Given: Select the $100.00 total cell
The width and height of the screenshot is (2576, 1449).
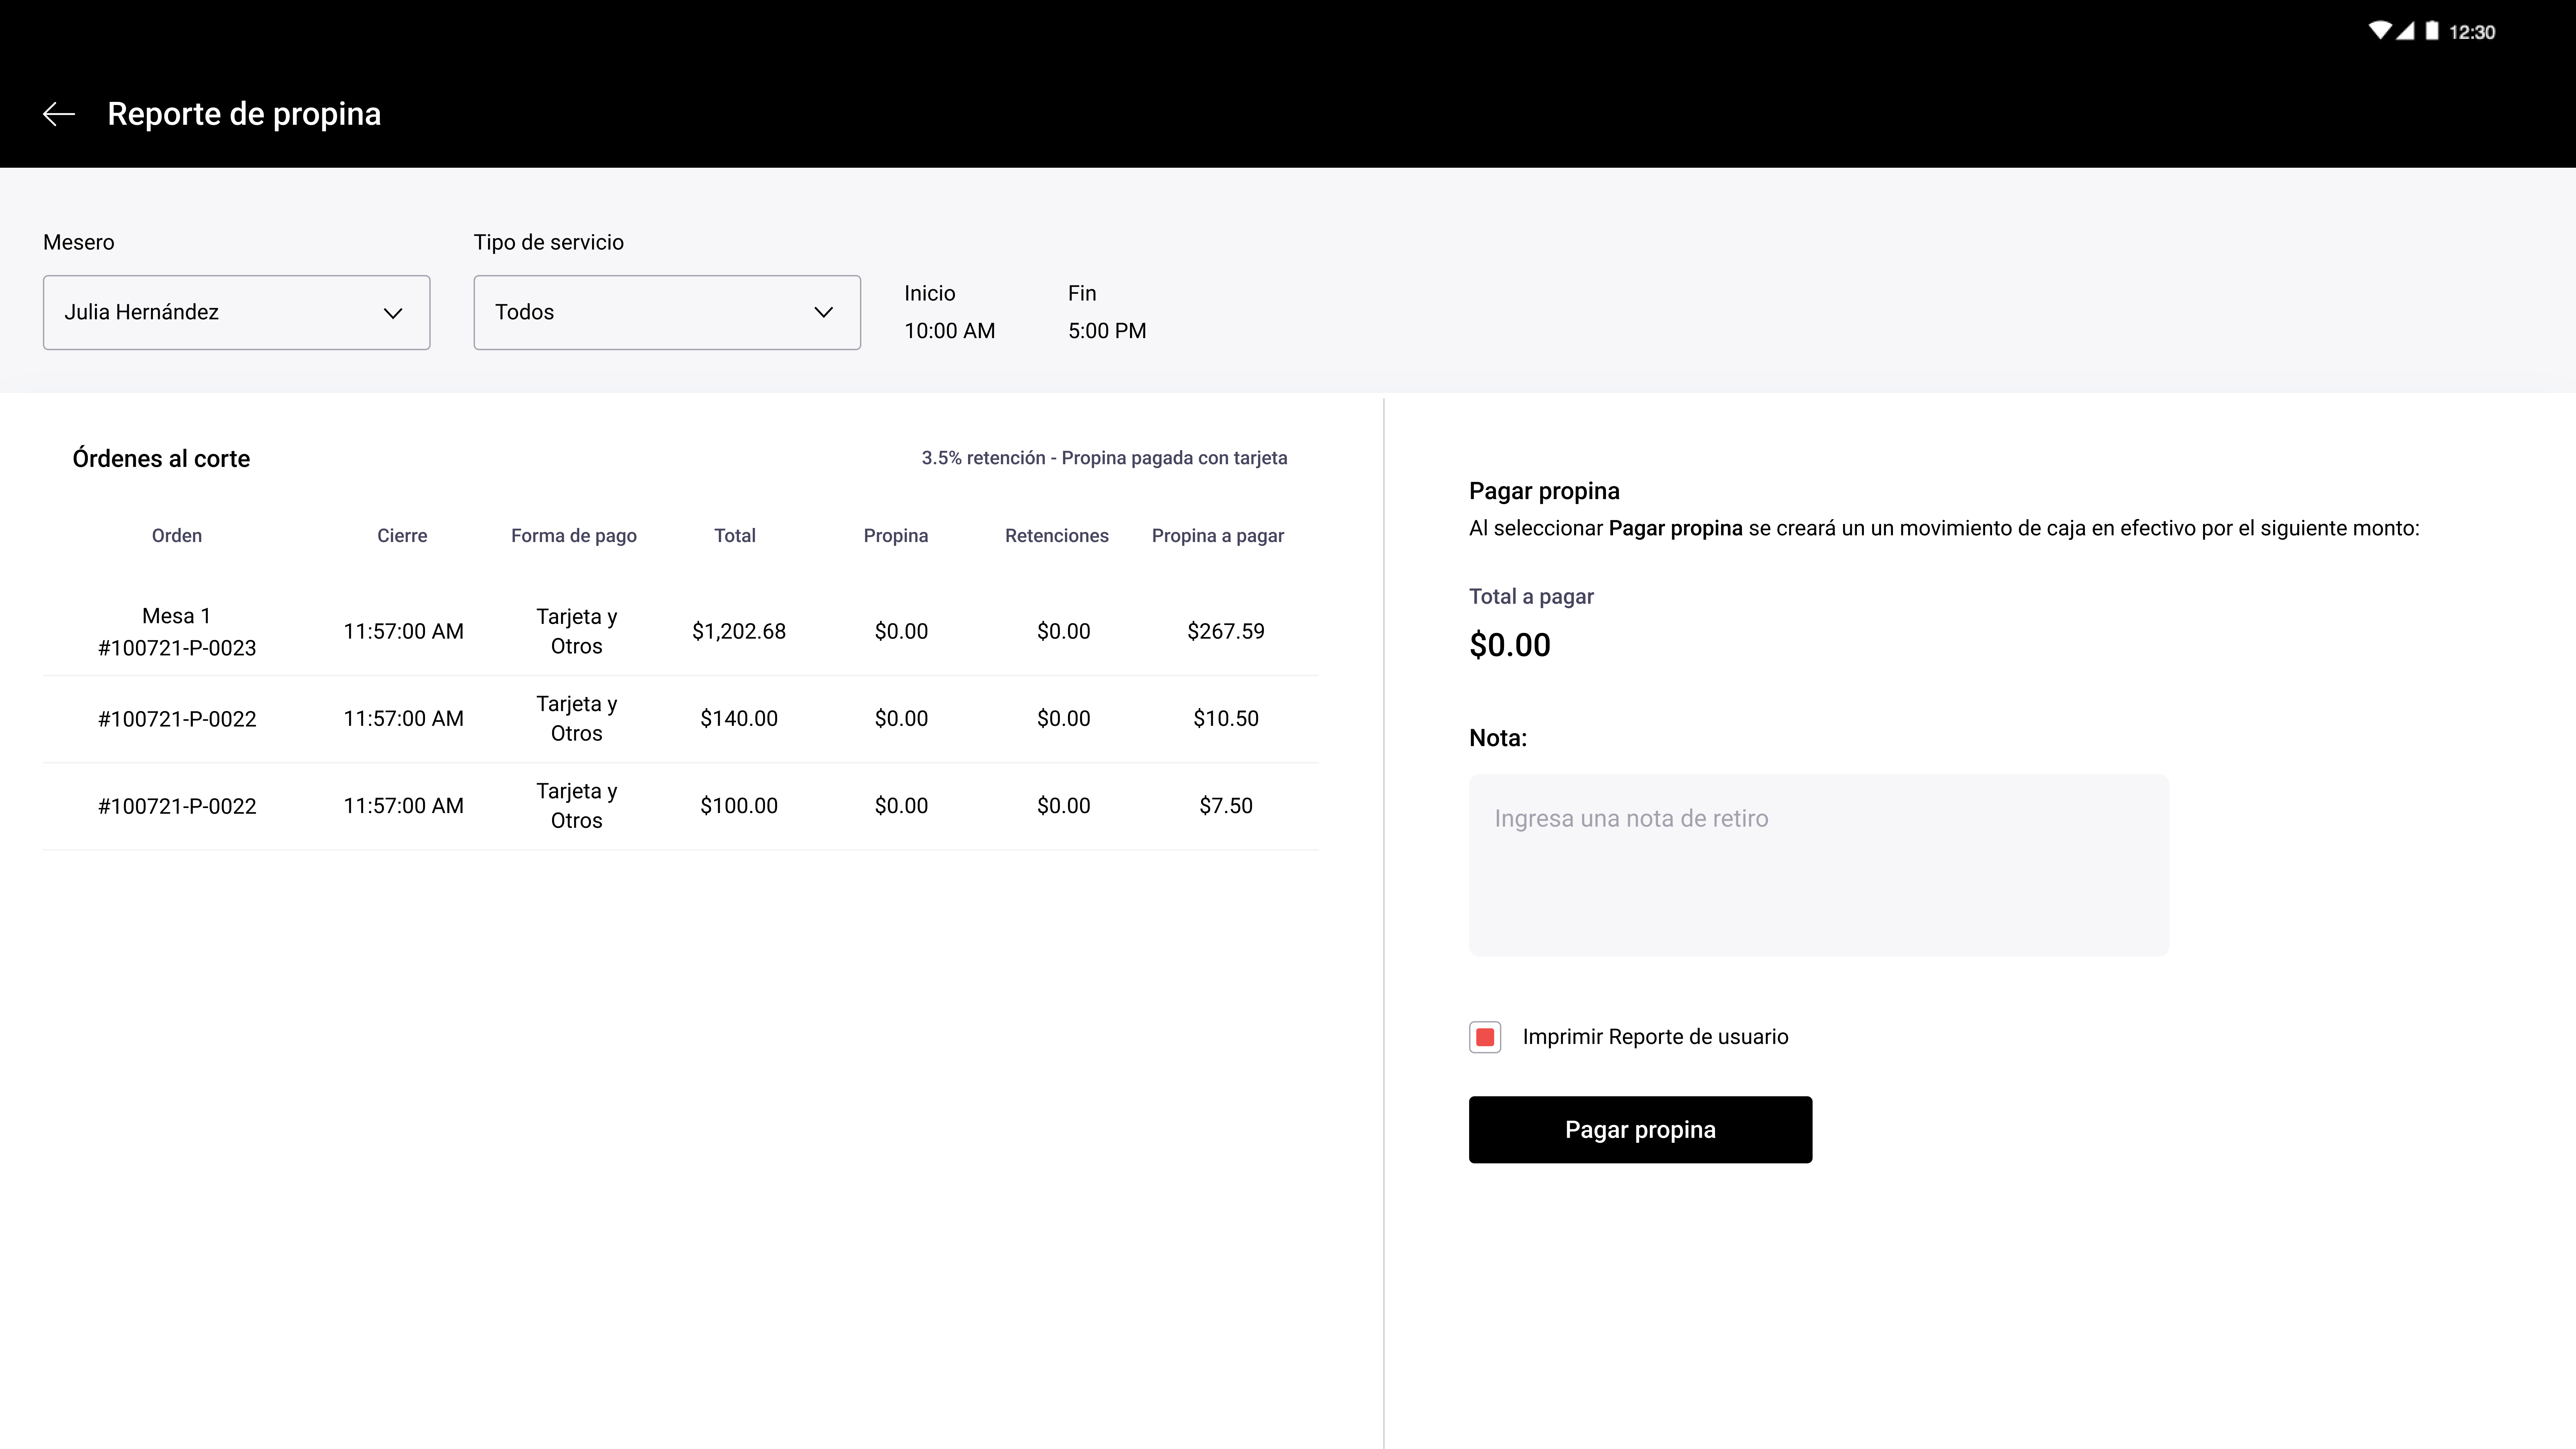Looking at the screenshot, I should (x=739, y=806).
